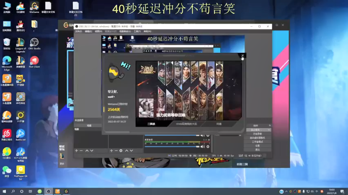Launch the WeGame desktop shortcut
This screenshot has height=195, width=348.
pos(34,7)
